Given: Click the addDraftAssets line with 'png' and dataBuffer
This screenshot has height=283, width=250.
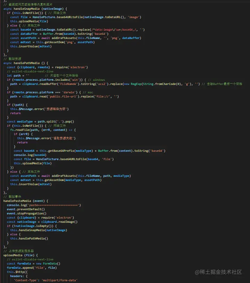Looking at the screenshot, I should pyautogui.click(x=76, y=38).
